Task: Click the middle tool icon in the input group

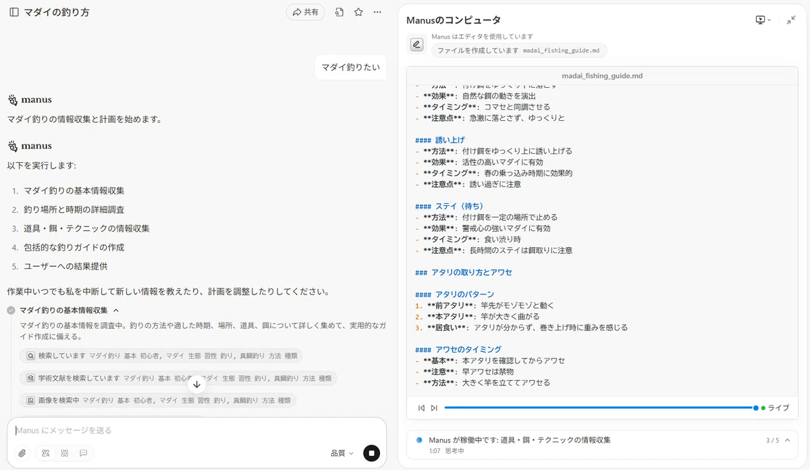Action: coord(65,453)
